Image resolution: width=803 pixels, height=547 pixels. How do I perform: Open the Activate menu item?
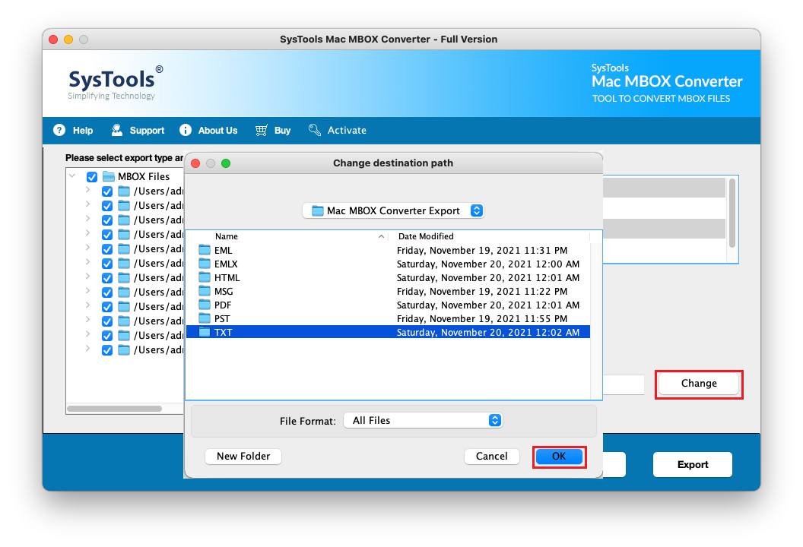pos(338,130)
